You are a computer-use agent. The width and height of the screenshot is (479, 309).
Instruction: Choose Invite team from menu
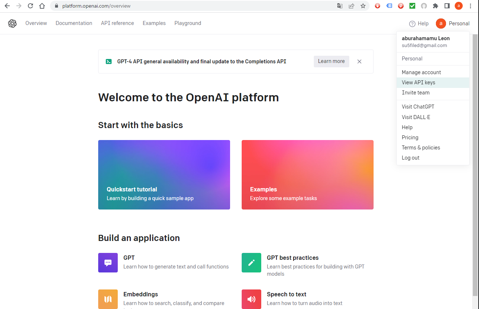point(433,93)
